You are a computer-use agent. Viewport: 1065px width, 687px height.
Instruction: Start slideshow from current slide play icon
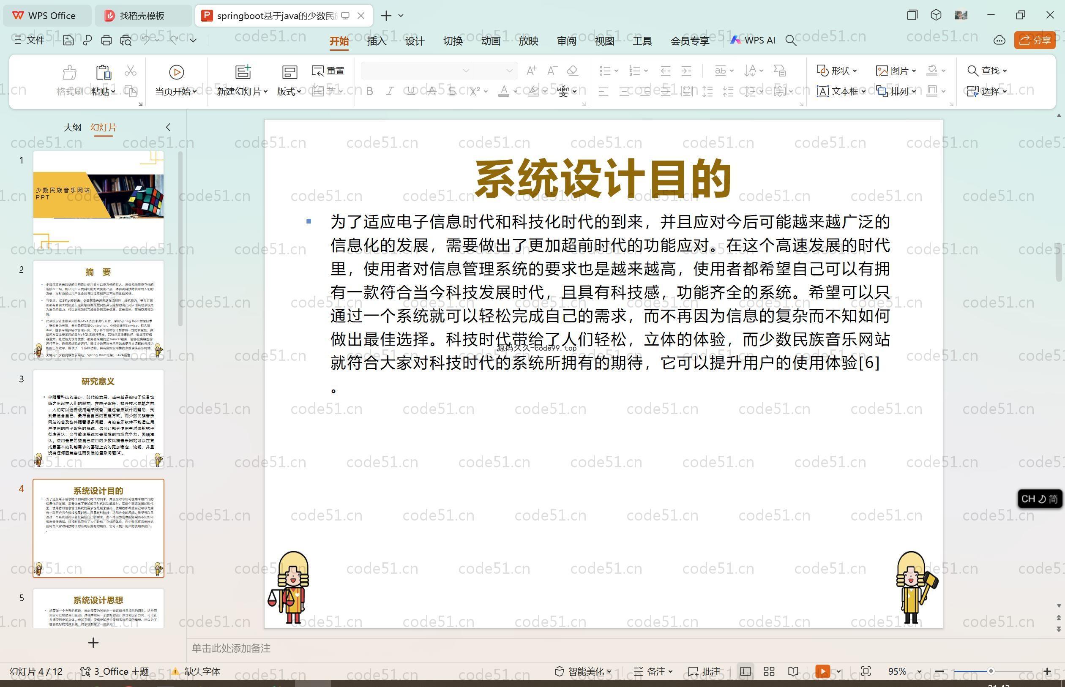176,72
